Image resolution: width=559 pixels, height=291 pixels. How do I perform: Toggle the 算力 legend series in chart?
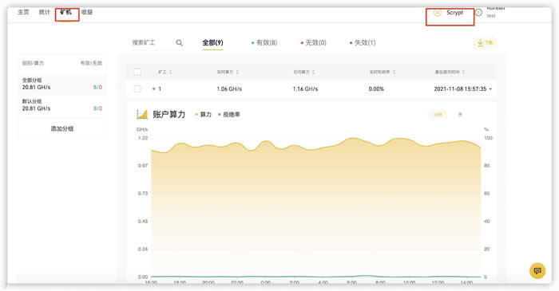(x=203, y=115)
